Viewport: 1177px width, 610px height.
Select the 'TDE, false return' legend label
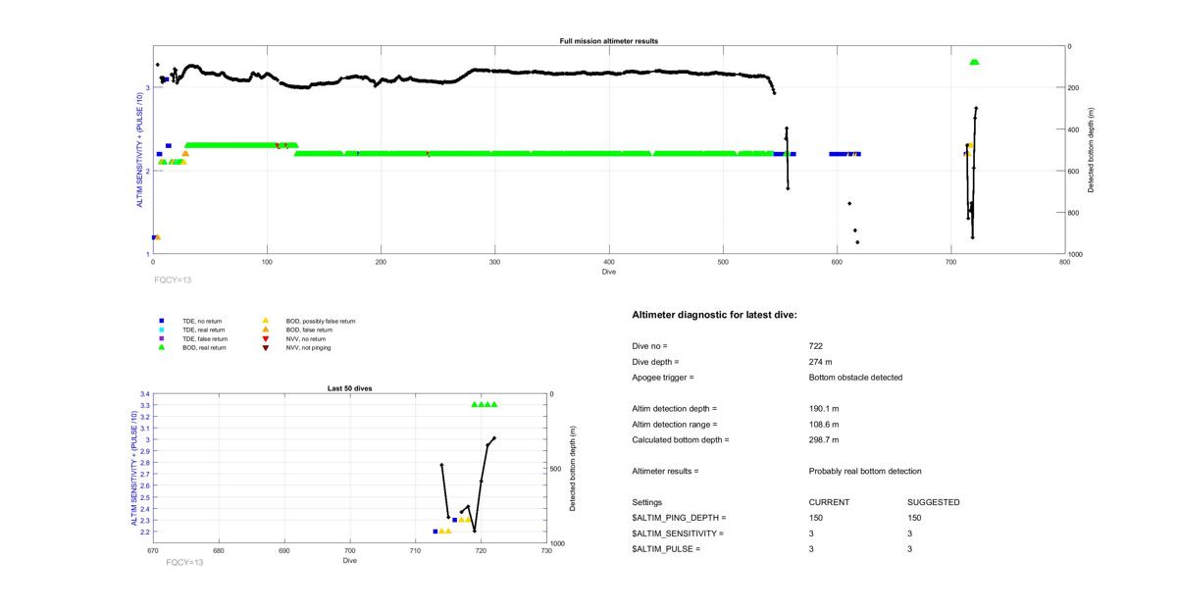coord(205,338)
